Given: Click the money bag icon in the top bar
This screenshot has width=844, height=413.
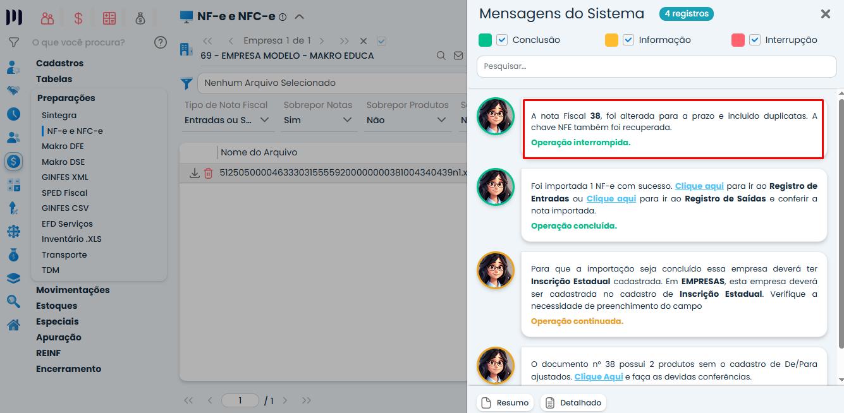Looking at the screenshot, I should (x=140, y=18).
